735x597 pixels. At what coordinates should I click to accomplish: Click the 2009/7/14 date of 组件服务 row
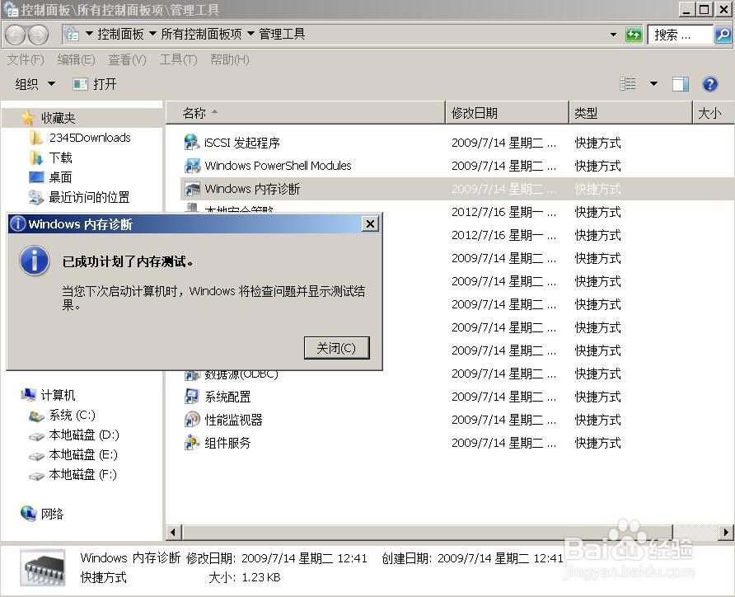[x=504, y=443]
